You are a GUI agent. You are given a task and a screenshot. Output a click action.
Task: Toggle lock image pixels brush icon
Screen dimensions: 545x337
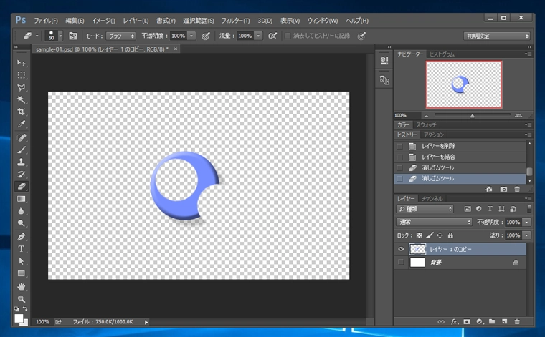pyautogui.click(x=430, y=235)
